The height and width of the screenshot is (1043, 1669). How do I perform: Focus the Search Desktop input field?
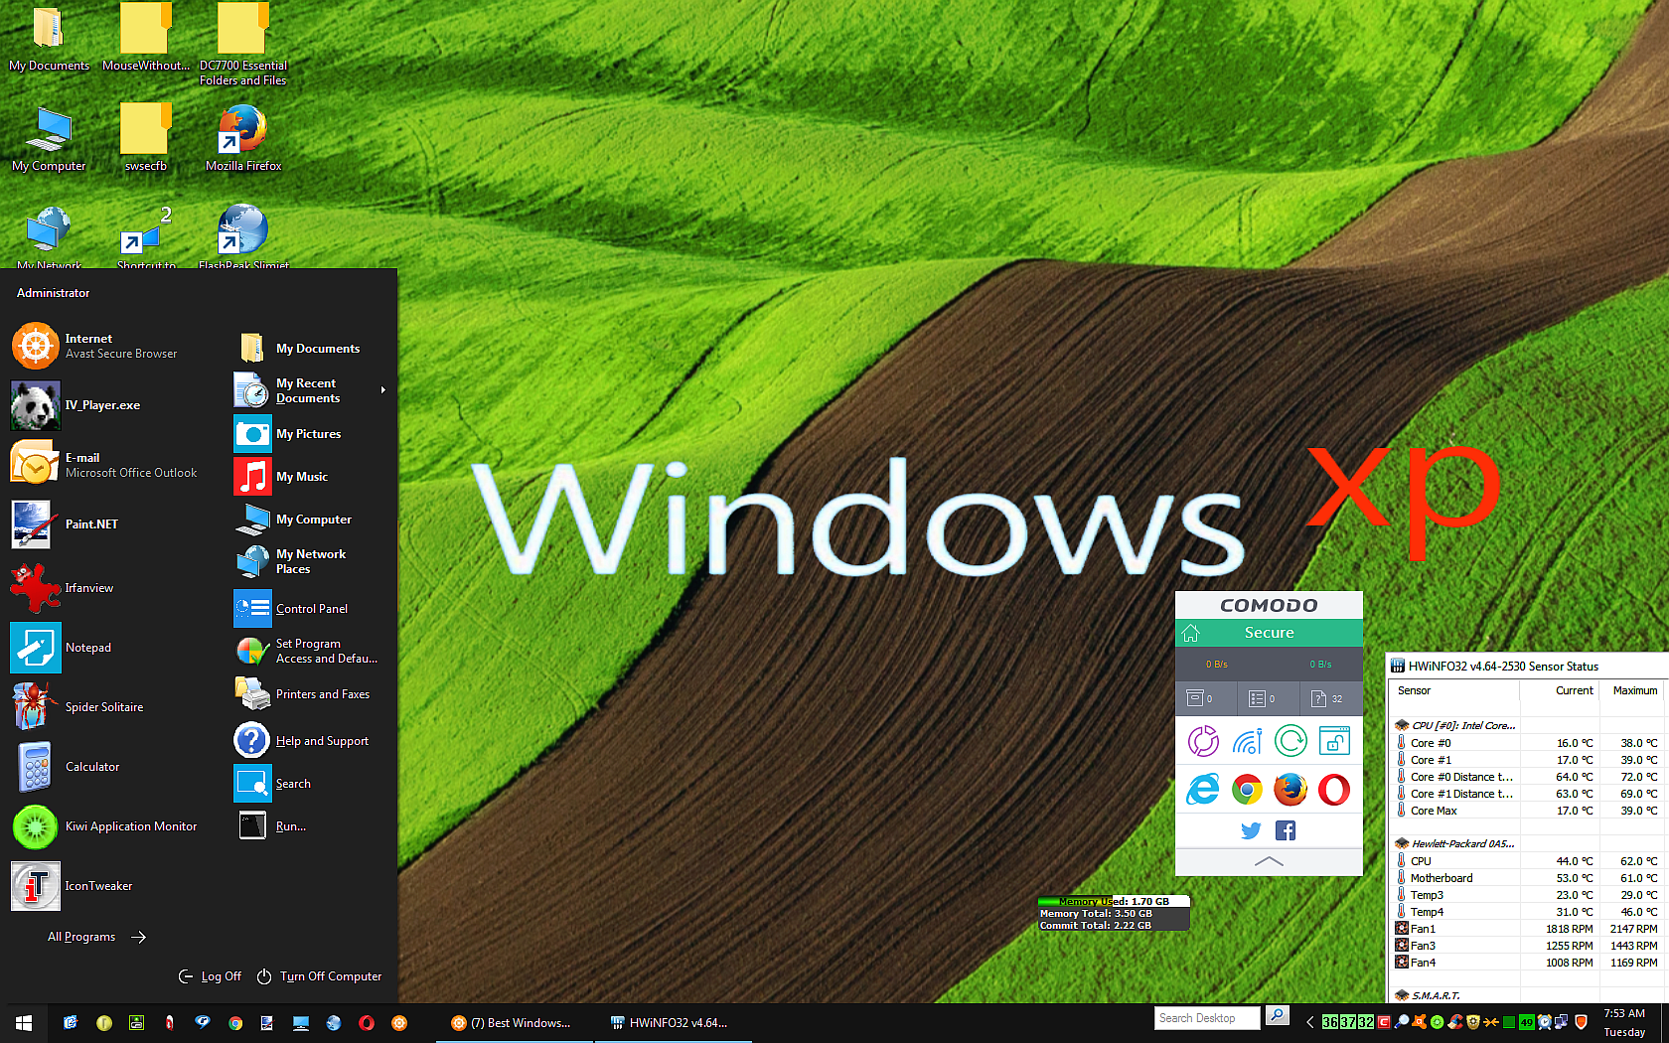click(x=1207, y=1018)
